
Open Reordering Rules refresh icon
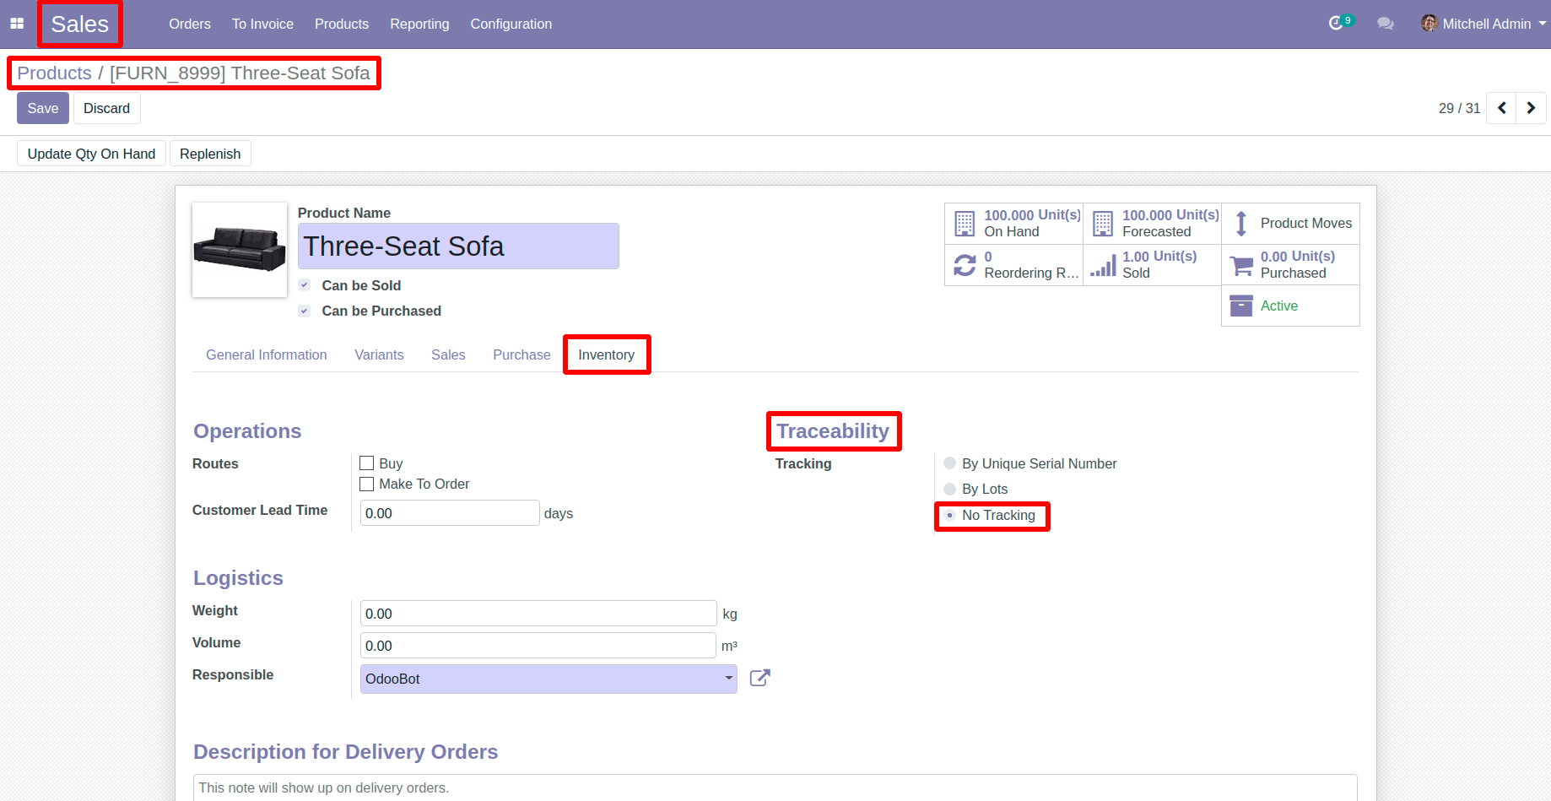click(965, 265)
